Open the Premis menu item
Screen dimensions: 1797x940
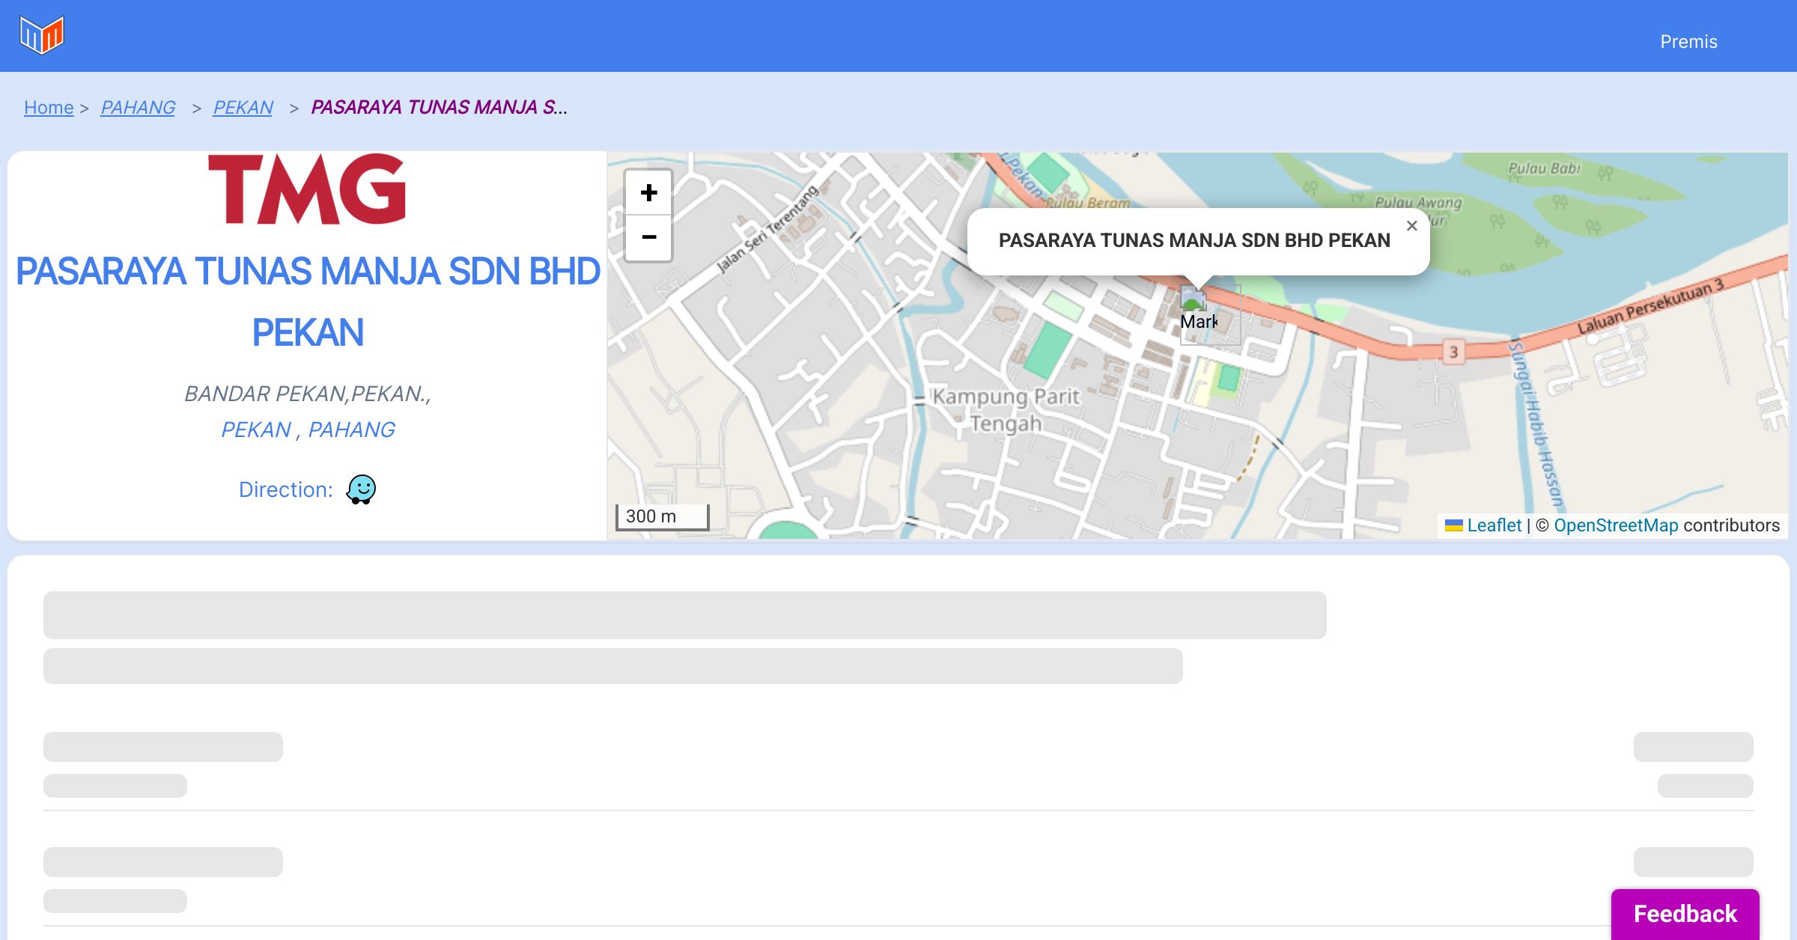tap(1688, 42)
